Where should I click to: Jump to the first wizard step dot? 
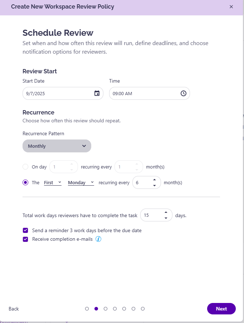[x=87, y=309]
